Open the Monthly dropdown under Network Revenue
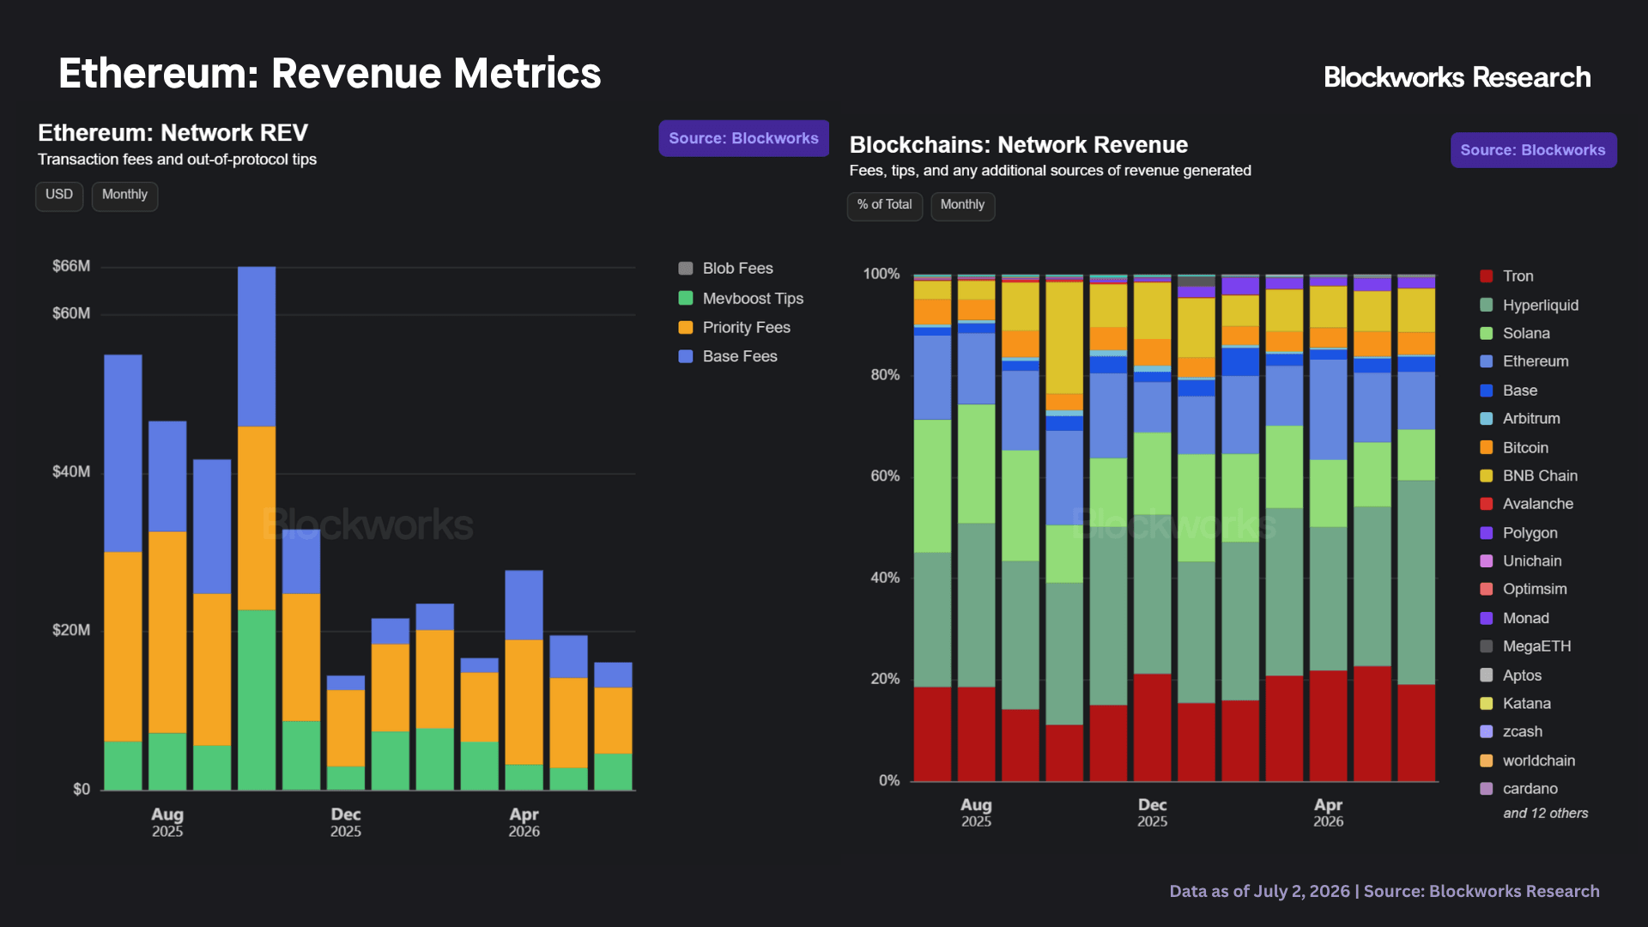1648x927 pixels. (962, 206)
